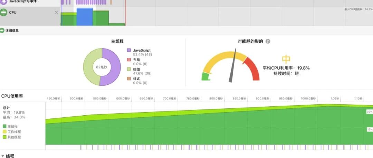Click the 1000.0毫秒 ruler marker
Image resolution: width=373 pixels, height=158 pixels.
(x=308, y=98)
